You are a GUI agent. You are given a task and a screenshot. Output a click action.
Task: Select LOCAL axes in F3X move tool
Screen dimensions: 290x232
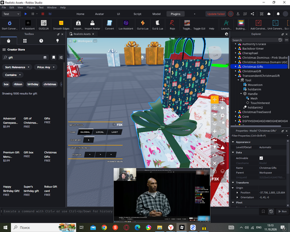[100, 132]
